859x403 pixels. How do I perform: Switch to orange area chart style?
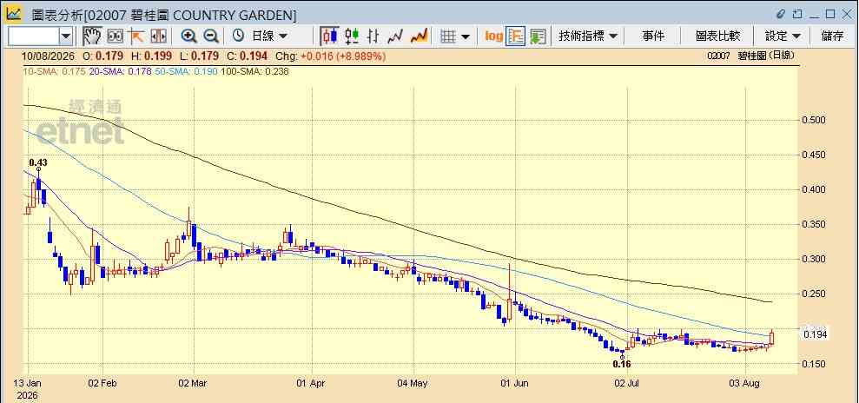pos(420,36)
